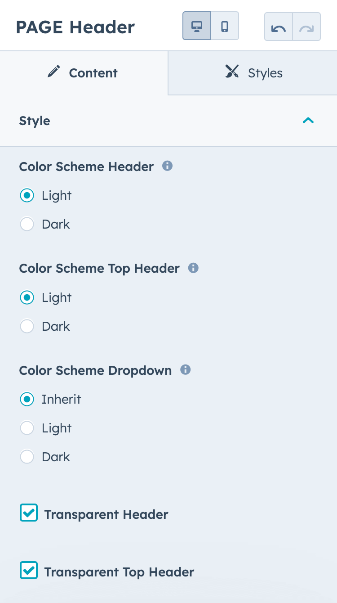Click the PAGE Header title

pos(75,27)
